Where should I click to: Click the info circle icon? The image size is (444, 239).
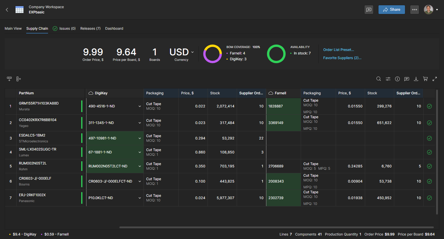397,79
